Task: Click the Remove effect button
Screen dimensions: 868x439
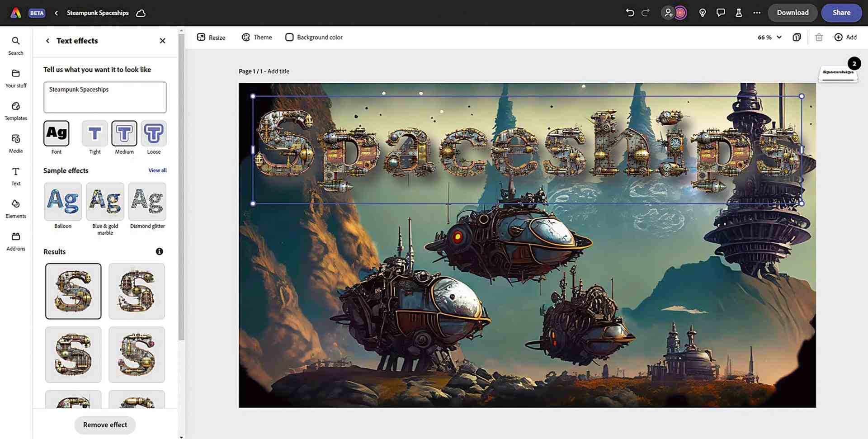Action: point(105,425)
